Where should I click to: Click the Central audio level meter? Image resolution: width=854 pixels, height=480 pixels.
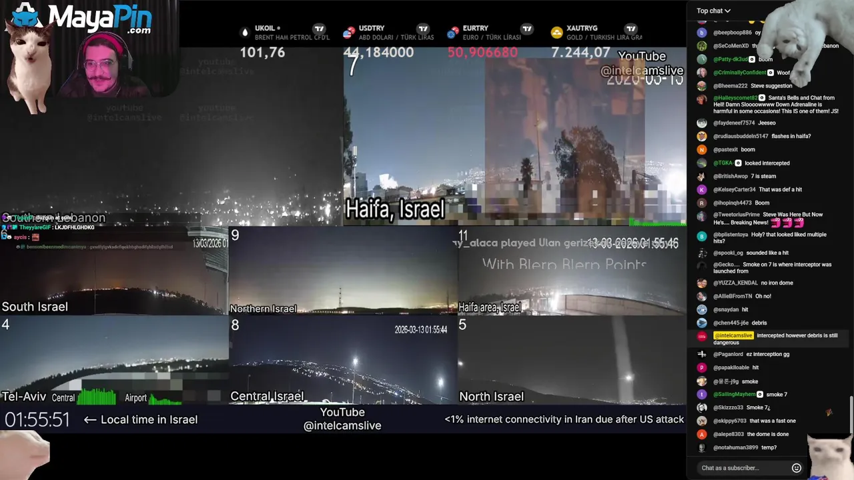click(x=97, y=398)
